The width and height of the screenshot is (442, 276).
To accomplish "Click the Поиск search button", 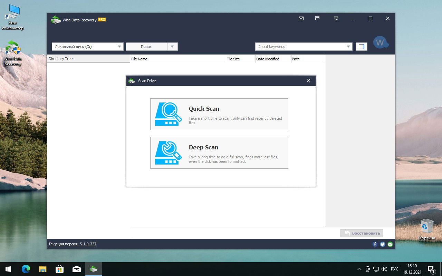I will pyautogui.click(x=146, y=47).
